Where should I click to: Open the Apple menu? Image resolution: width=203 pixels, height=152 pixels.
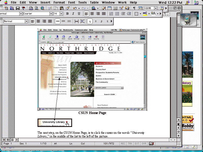pos(6,3)
